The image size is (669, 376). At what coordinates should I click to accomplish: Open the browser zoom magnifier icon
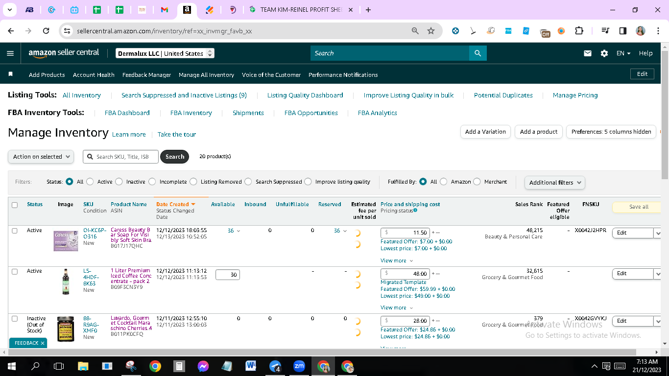coord(415,31)
